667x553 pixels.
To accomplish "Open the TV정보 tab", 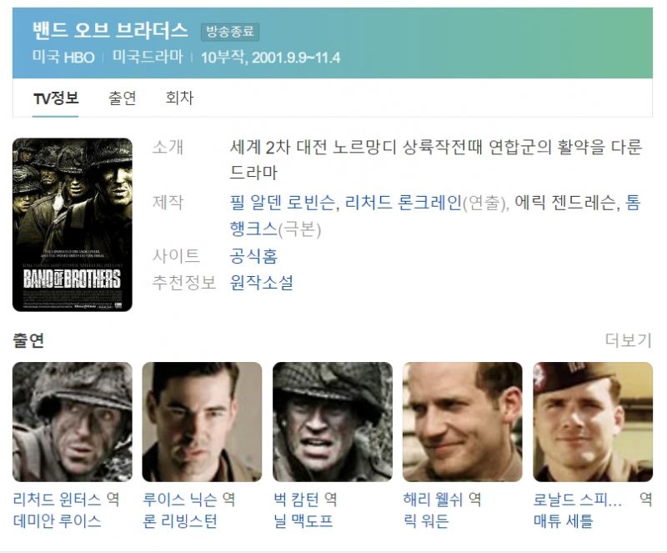I will tap(56, 98).
